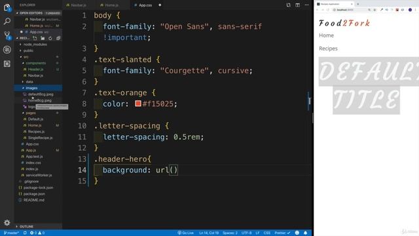This screenshot has width=419, height=236.
Task: Open notifications bell in status bar
Action: click(x=306, y=233)
